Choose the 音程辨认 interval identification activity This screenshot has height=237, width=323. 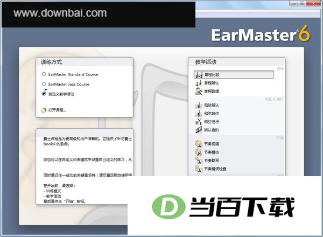coord(207,83)
